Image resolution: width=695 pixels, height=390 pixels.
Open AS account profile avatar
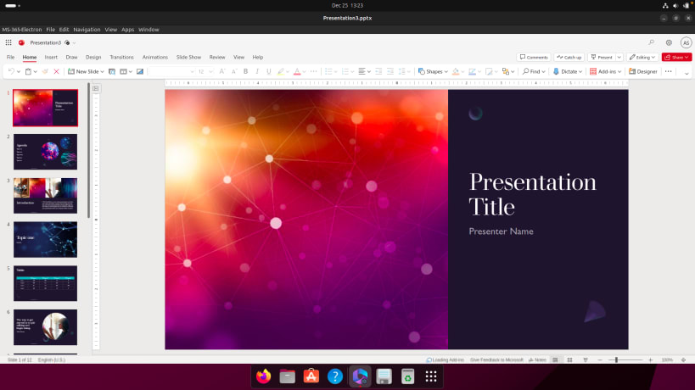point(687,42)
